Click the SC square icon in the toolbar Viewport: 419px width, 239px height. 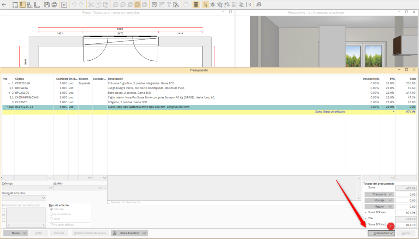coord(64,5)
